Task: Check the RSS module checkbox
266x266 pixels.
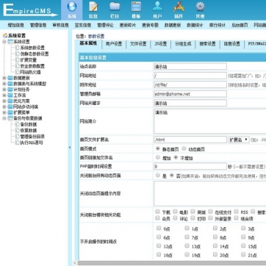Action: click(x=236, y=212)
